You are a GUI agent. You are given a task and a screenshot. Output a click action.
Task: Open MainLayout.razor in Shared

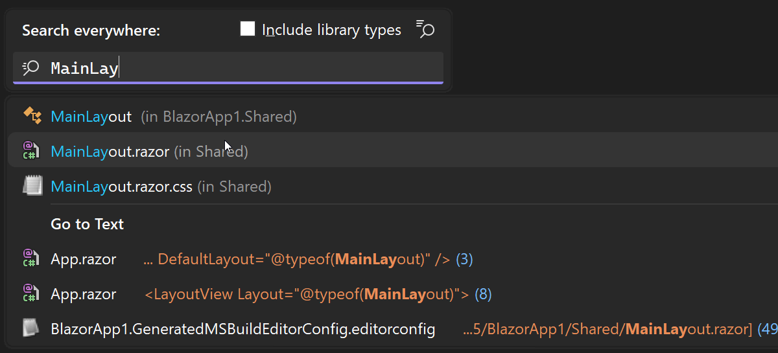(149, 152)
